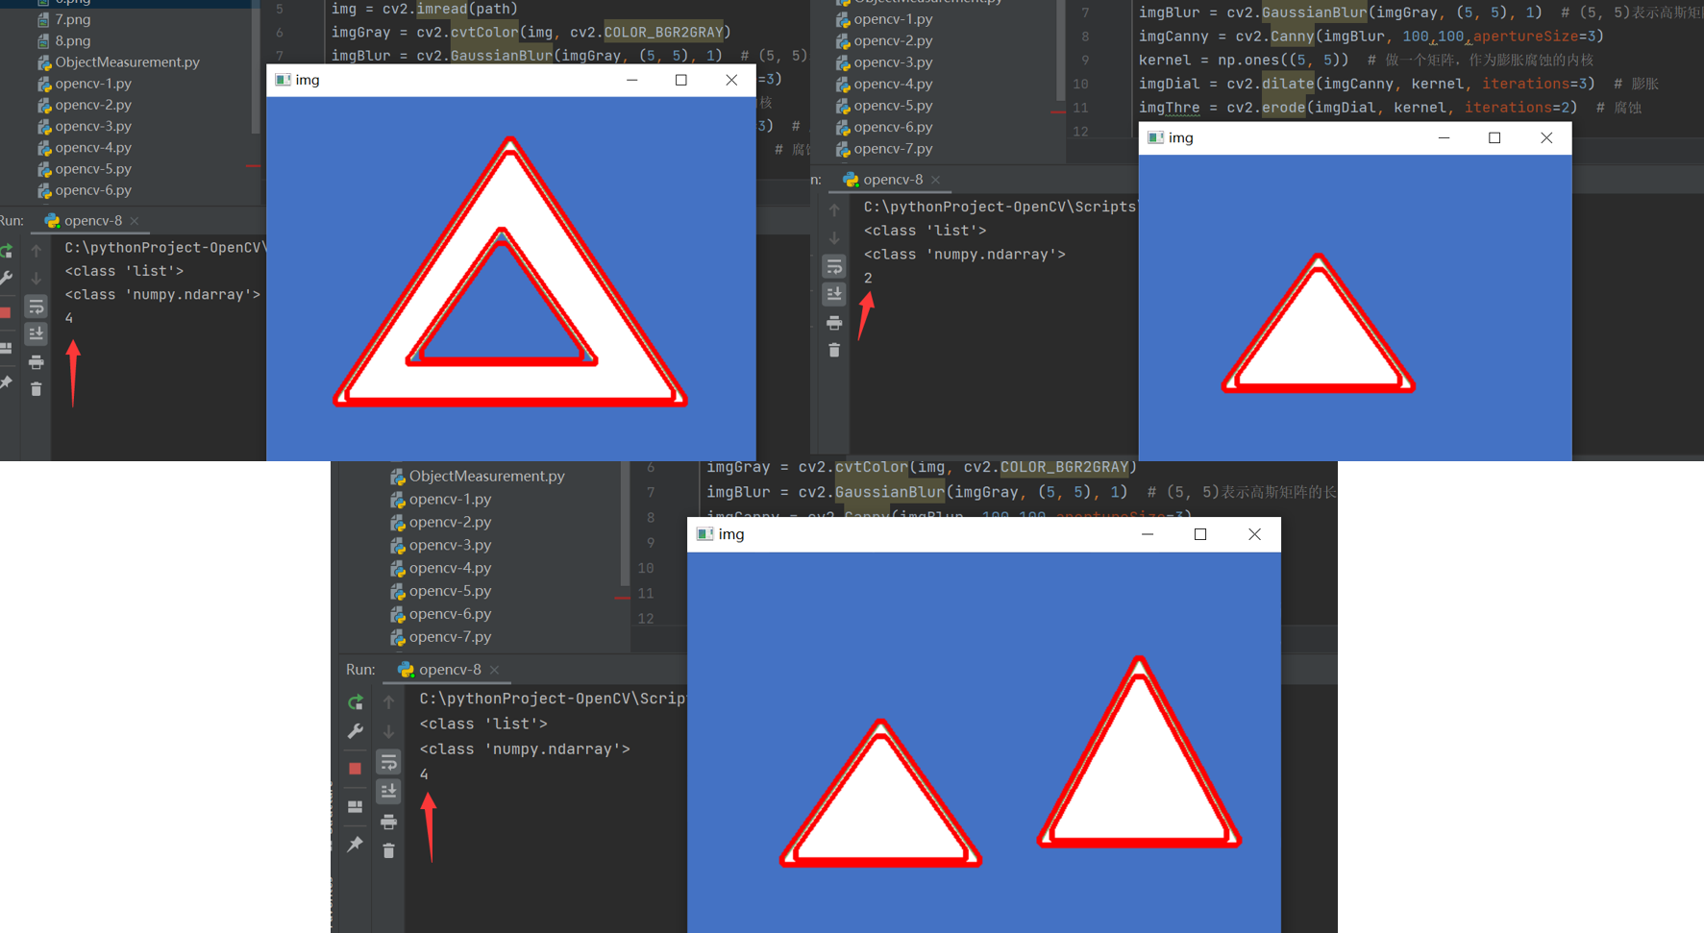
Task: Jump up in console output with up arrow
Action: coord(388,702)
